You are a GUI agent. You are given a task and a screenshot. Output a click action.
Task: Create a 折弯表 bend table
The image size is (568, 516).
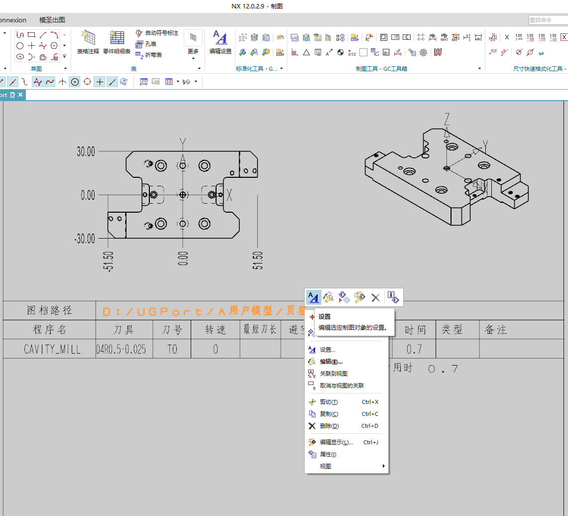click(x=148, y=55)
